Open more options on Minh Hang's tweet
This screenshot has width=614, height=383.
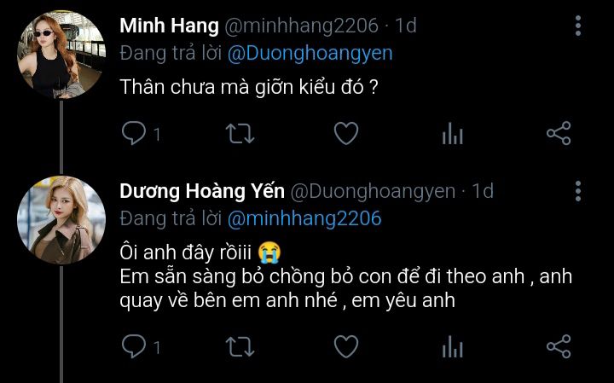pos(578,26)
